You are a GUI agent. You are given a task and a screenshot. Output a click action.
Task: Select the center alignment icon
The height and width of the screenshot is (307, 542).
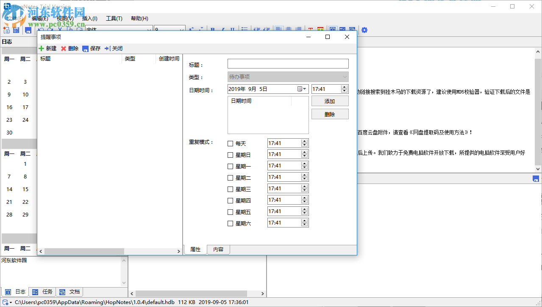point(288,29)
